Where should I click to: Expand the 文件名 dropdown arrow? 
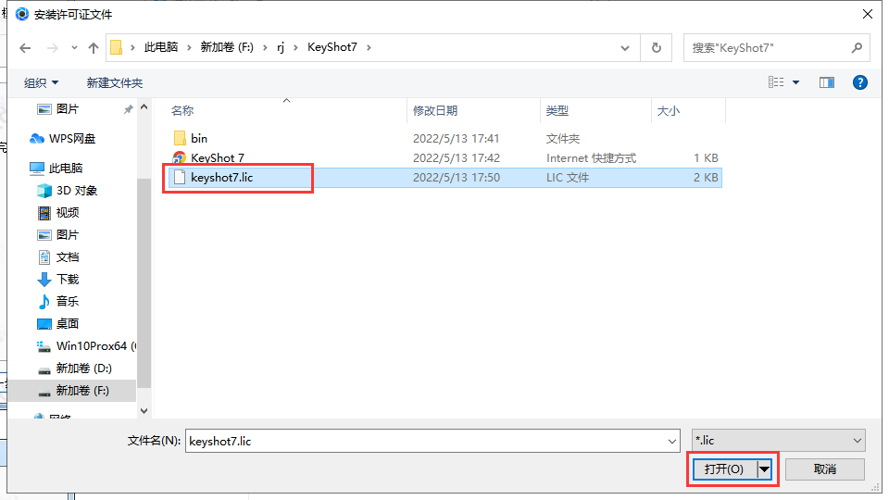[672, 441]
